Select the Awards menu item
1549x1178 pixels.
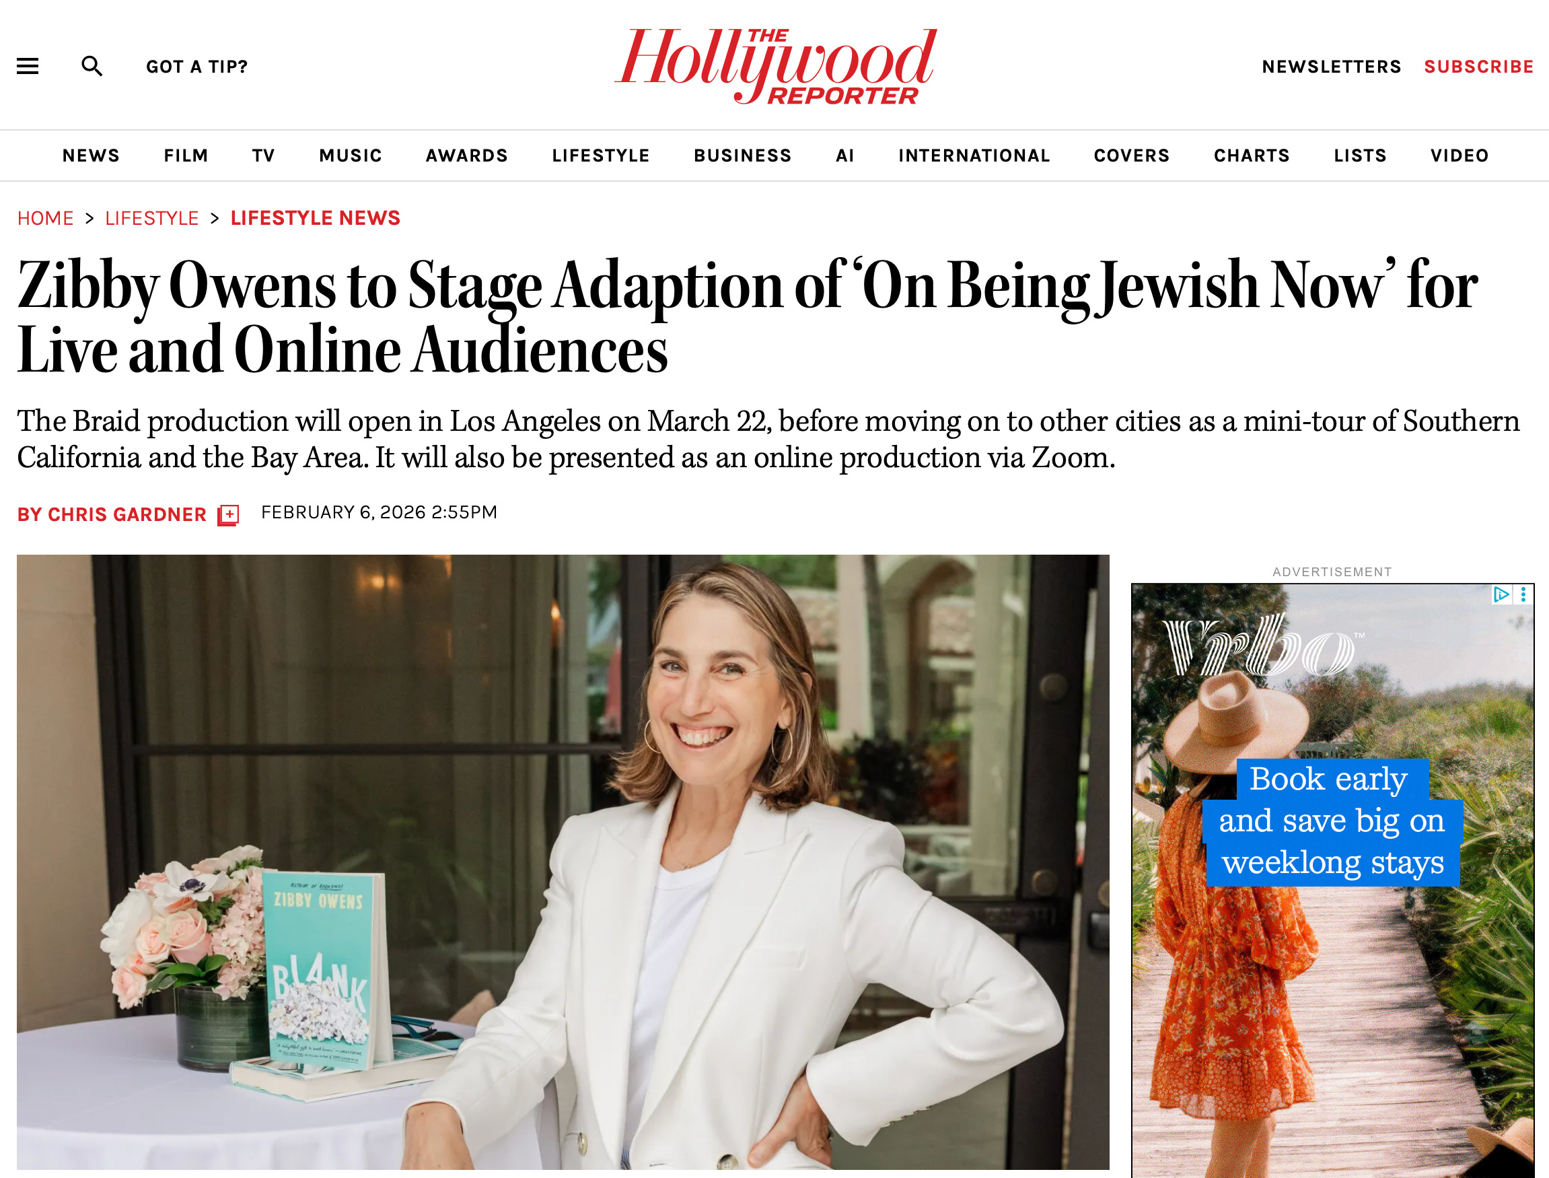(467, 155)
